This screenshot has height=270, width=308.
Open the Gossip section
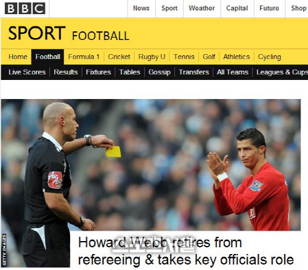tap(160, 72)
